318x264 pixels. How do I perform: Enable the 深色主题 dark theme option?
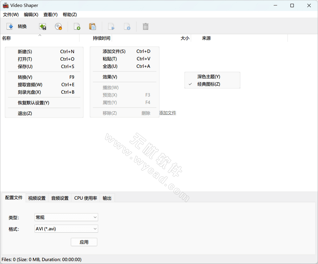pos(209,76)
